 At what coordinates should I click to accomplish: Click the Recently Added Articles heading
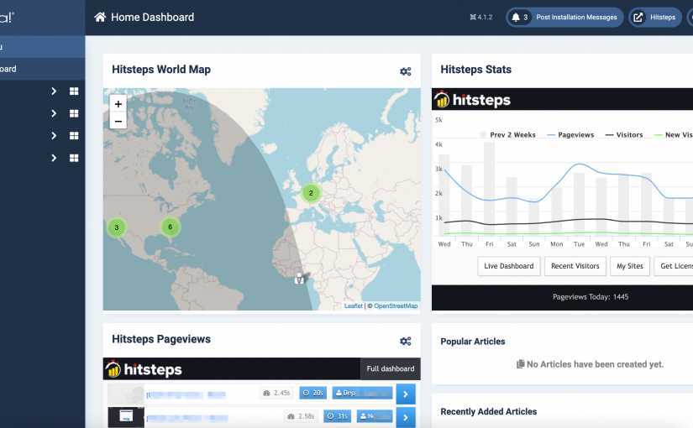(x=488, y=412)
